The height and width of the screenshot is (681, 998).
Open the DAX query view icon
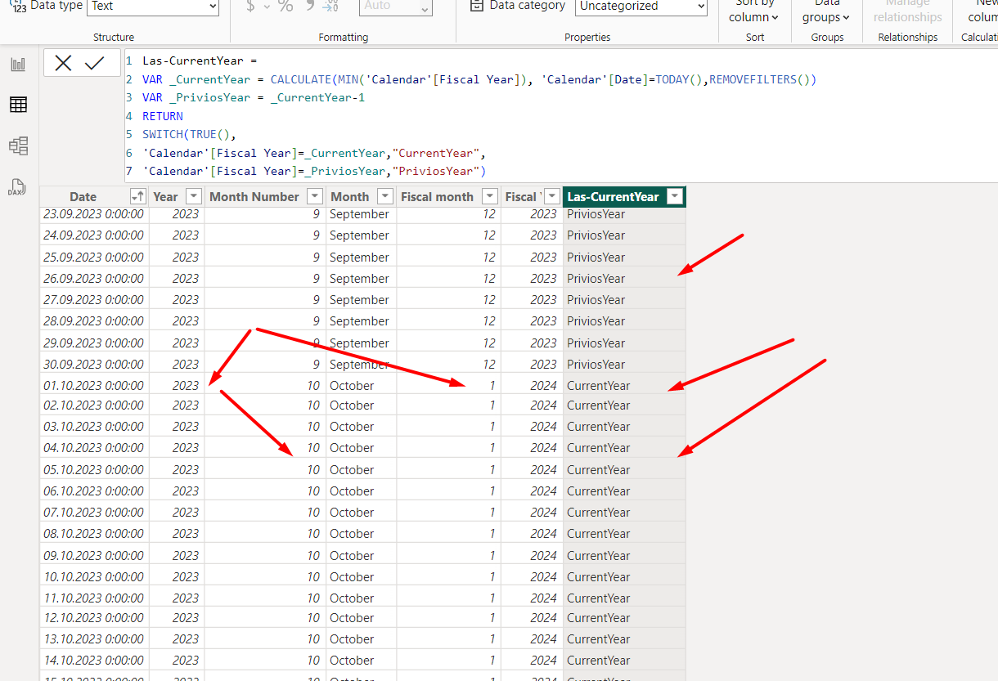pos(18,187)
